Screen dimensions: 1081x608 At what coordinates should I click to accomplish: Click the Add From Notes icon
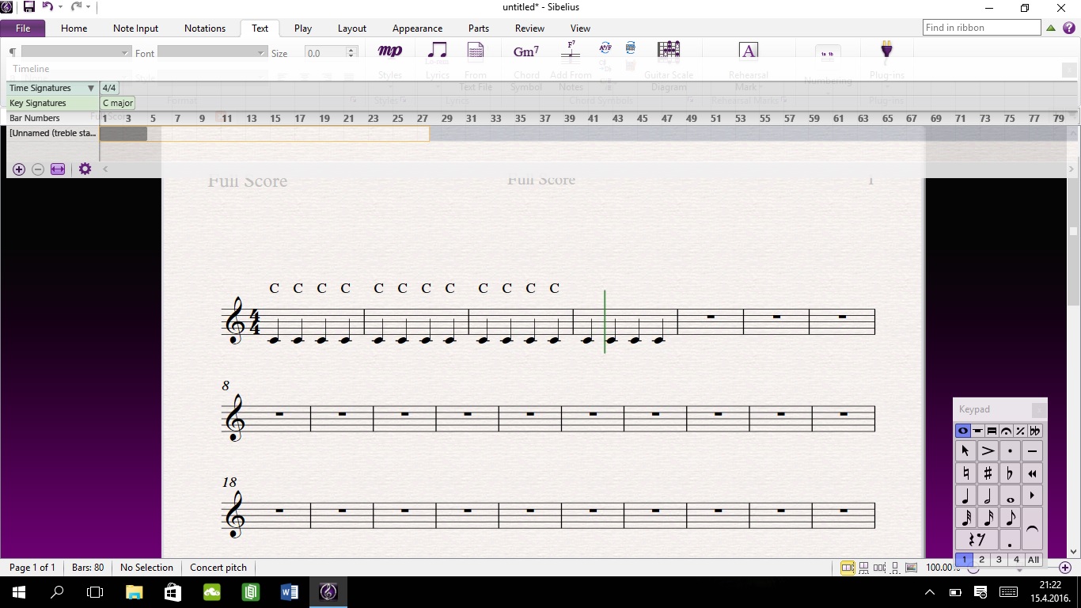point(571,50)
